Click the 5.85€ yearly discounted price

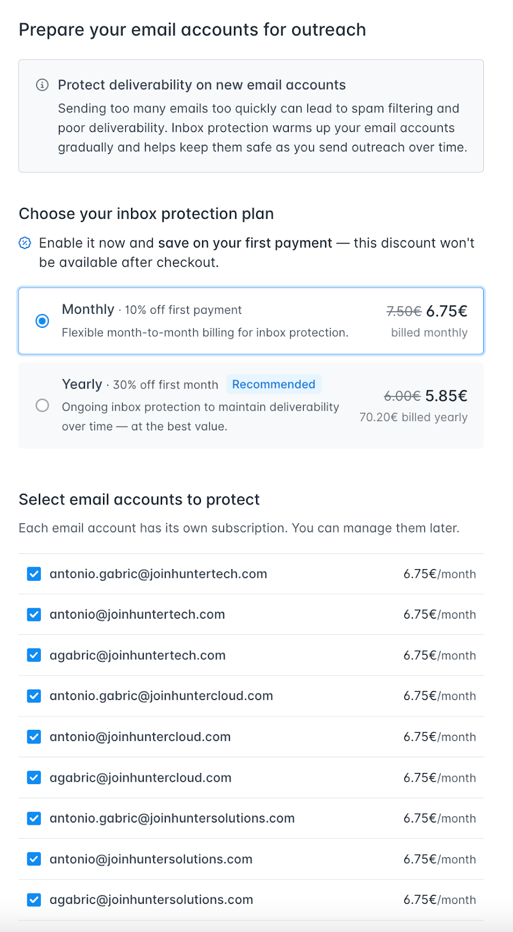click(446, 396)
